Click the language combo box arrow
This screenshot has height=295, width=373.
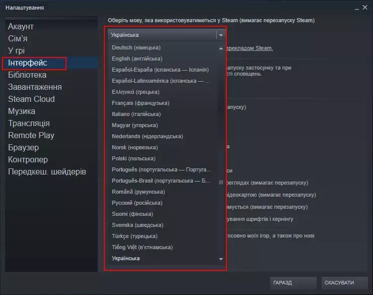click(x=221, y=35)
